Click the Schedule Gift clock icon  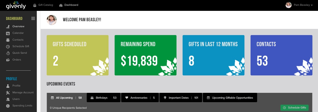point(8,46)
